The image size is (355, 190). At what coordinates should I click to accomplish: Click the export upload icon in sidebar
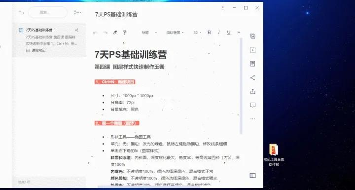[252, 91]
